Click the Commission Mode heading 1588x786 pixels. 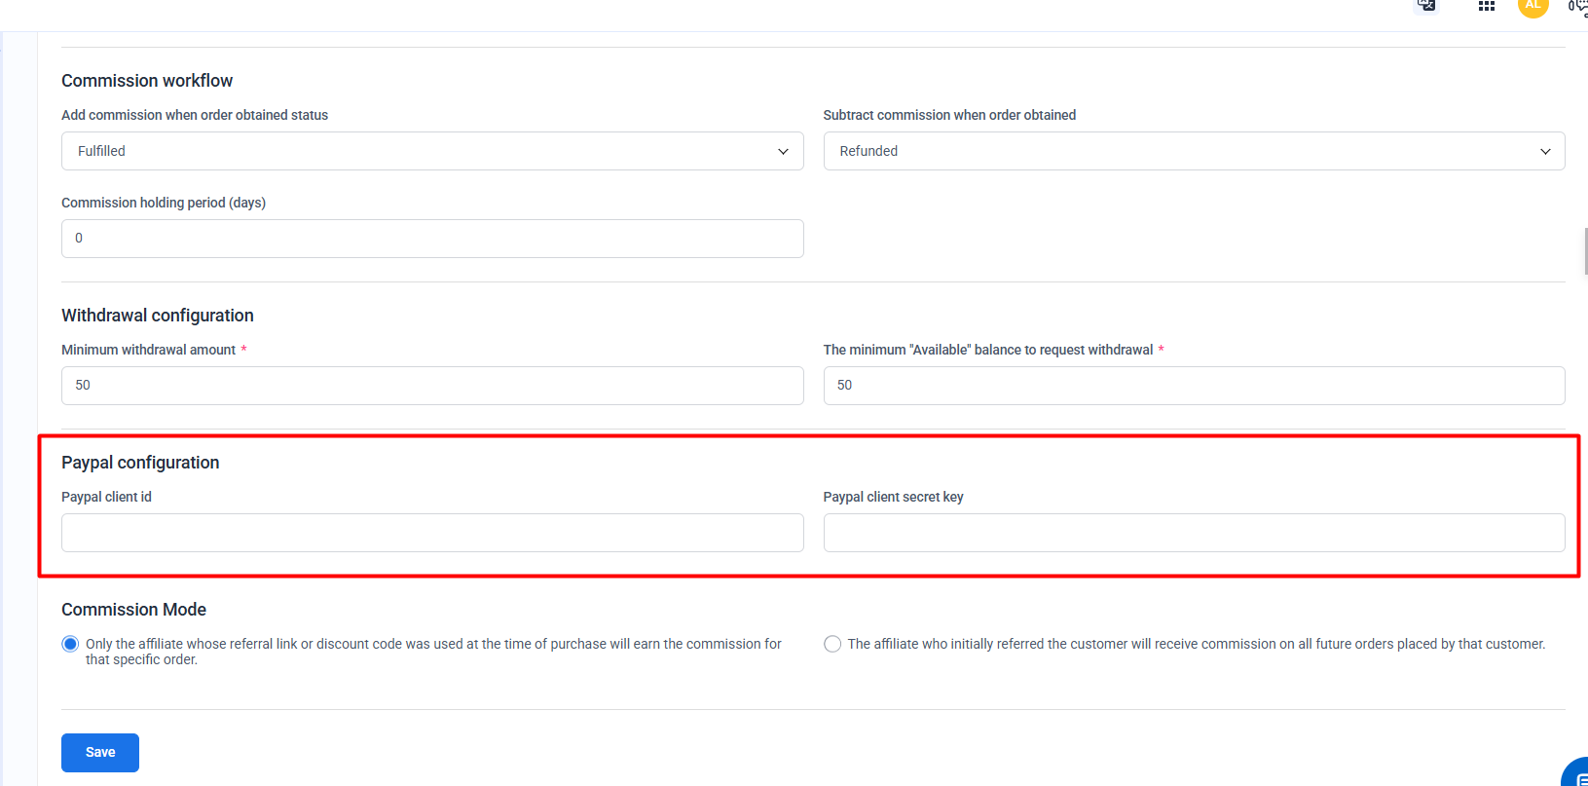[134, 610]
